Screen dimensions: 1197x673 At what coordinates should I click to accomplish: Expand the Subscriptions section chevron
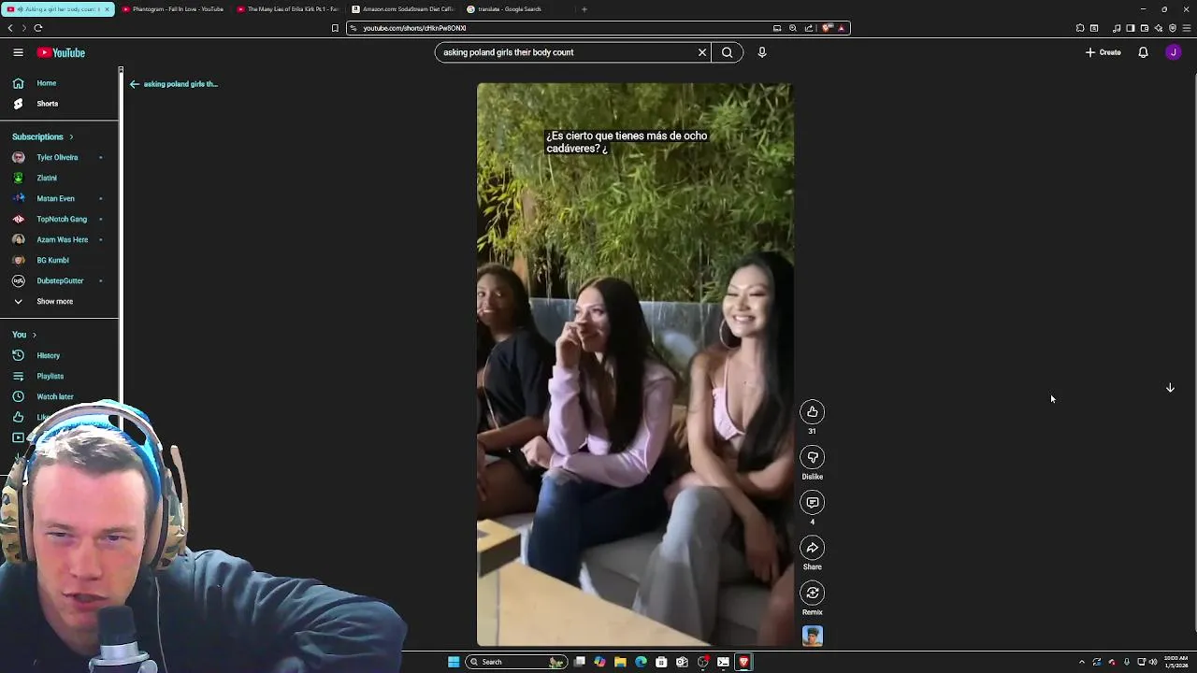(x=71, y=137)
